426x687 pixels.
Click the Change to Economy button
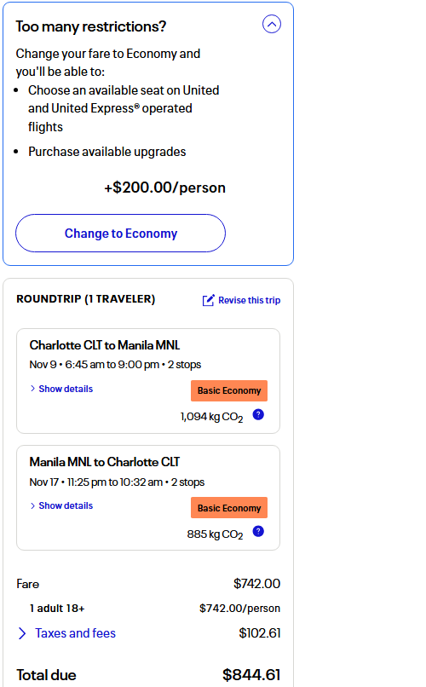point(120,233)
